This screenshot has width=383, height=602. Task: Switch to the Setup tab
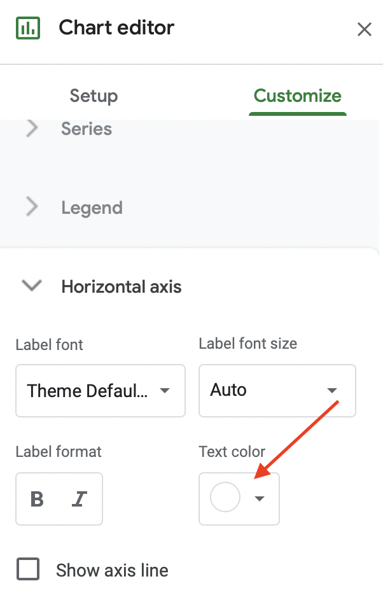pyautogui.click(x=93, y=95)
